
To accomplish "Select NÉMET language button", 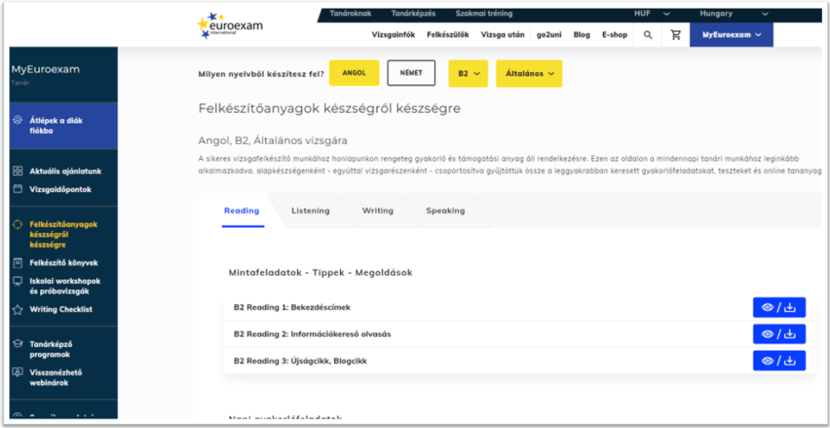I will [411, 73].
